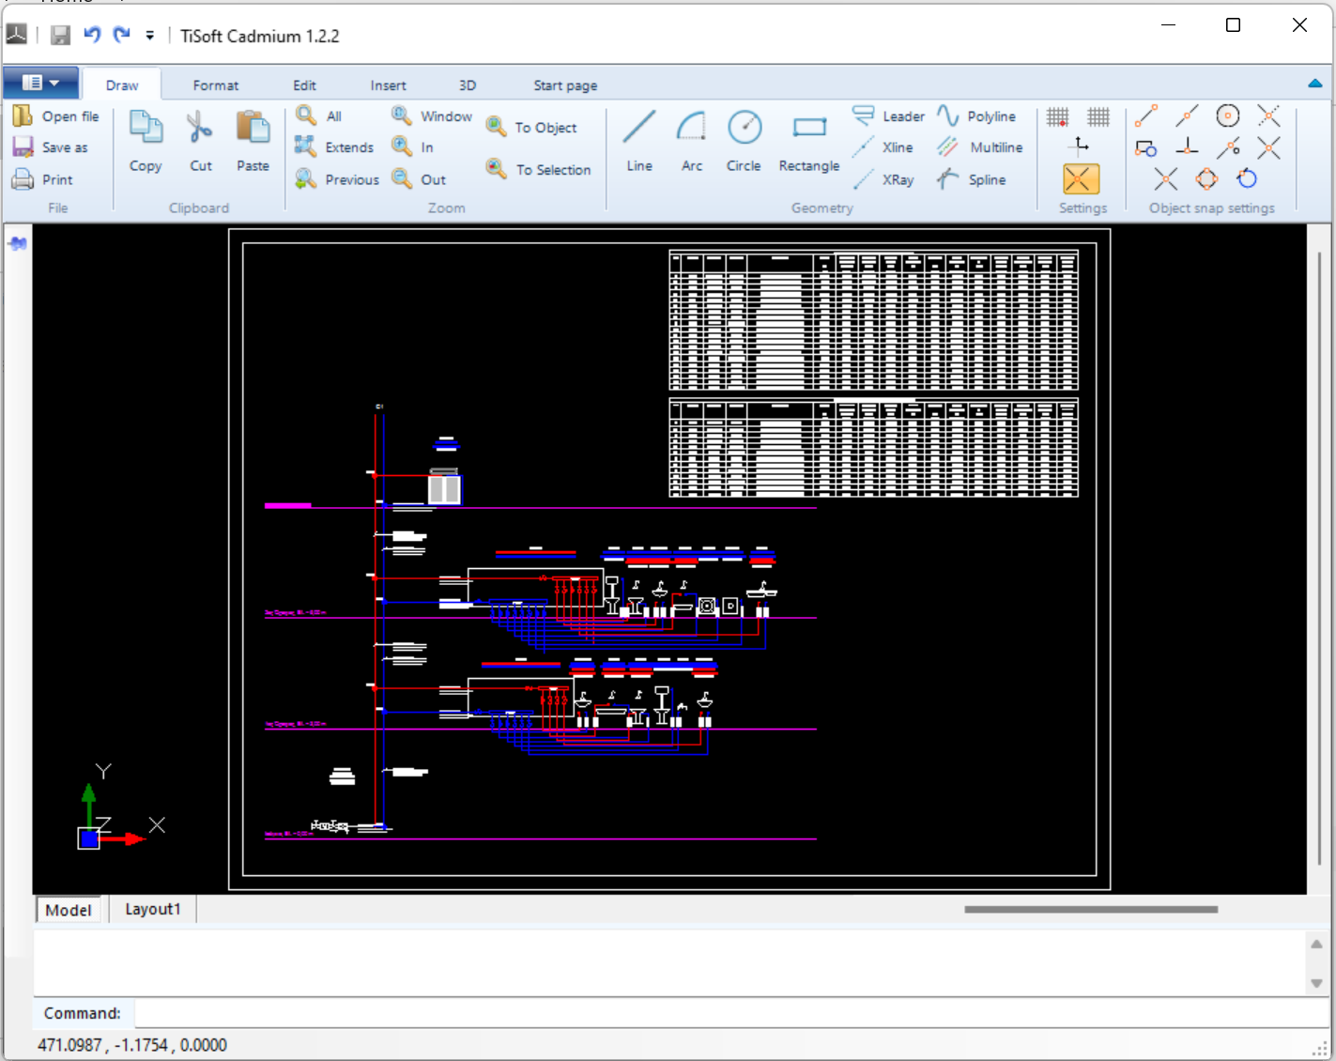Collapse the ribbon with the blue arrow

click(1315, 84)
